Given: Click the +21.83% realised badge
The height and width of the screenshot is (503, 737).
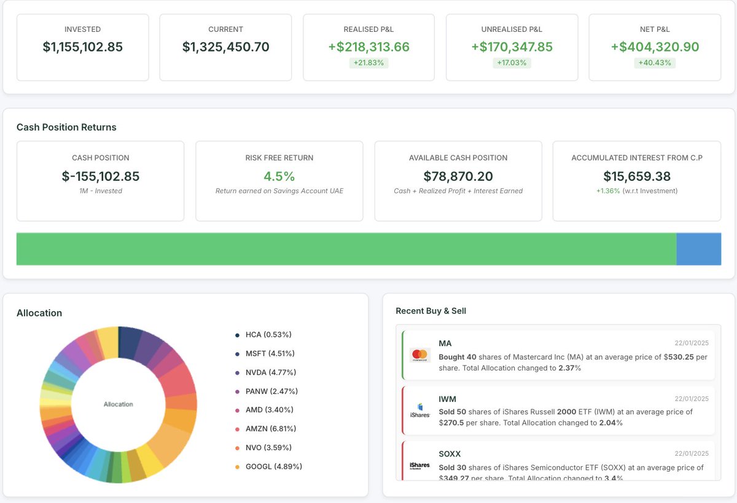Looking at the screenshot, I should pos(368,63).
